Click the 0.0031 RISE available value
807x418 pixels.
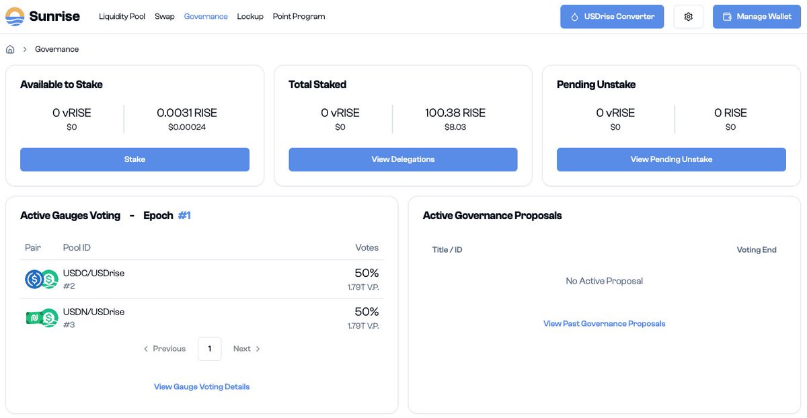(187, 113)
